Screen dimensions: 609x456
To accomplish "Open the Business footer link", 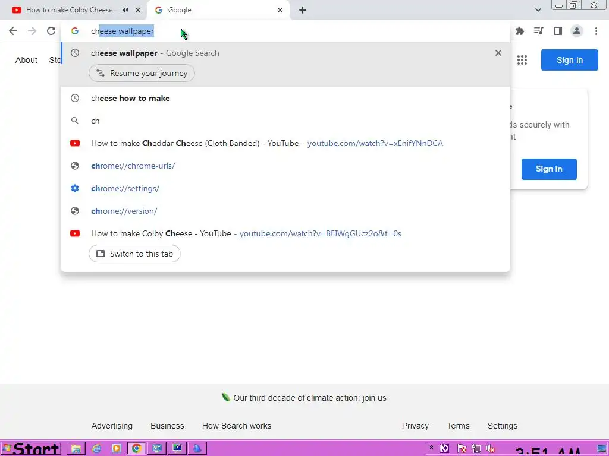I will tap(167, 426).
